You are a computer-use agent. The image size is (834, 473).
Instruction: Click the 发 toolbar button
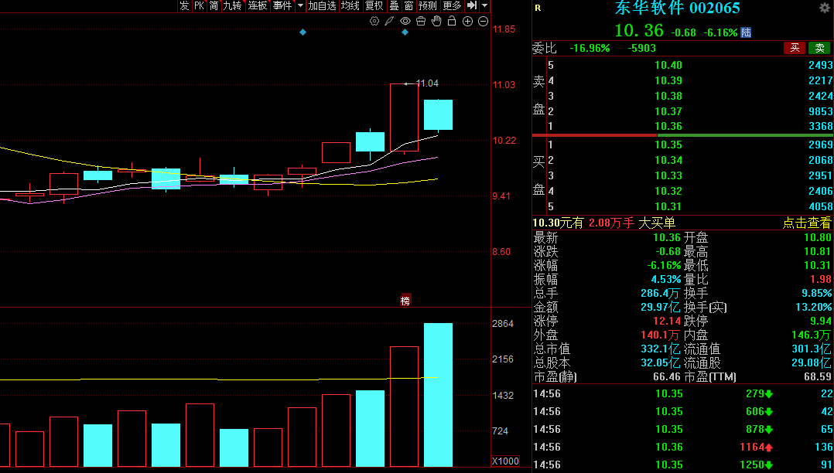tap(184, 6)
